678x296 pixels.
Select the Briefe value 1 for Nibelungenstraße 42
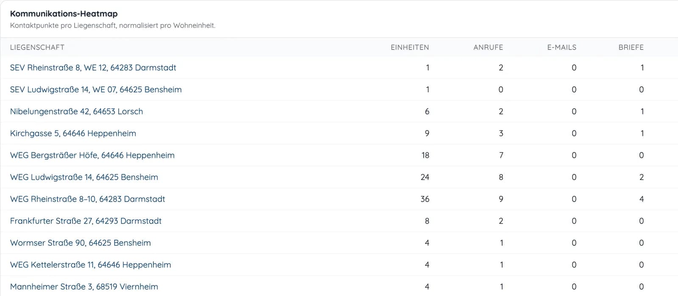642,112
